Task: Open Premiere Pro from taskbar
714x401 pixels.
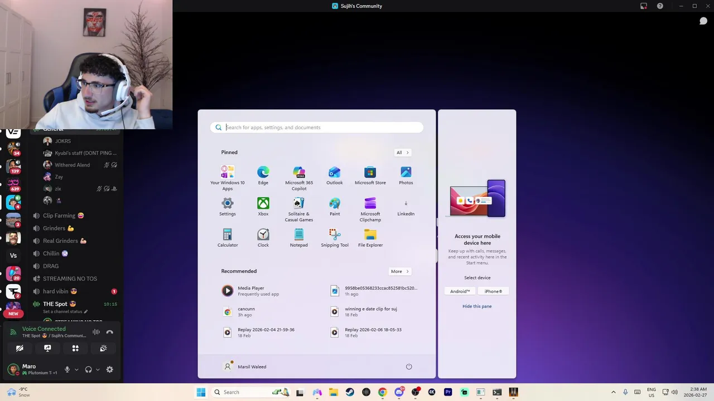Action: point(448,392)
